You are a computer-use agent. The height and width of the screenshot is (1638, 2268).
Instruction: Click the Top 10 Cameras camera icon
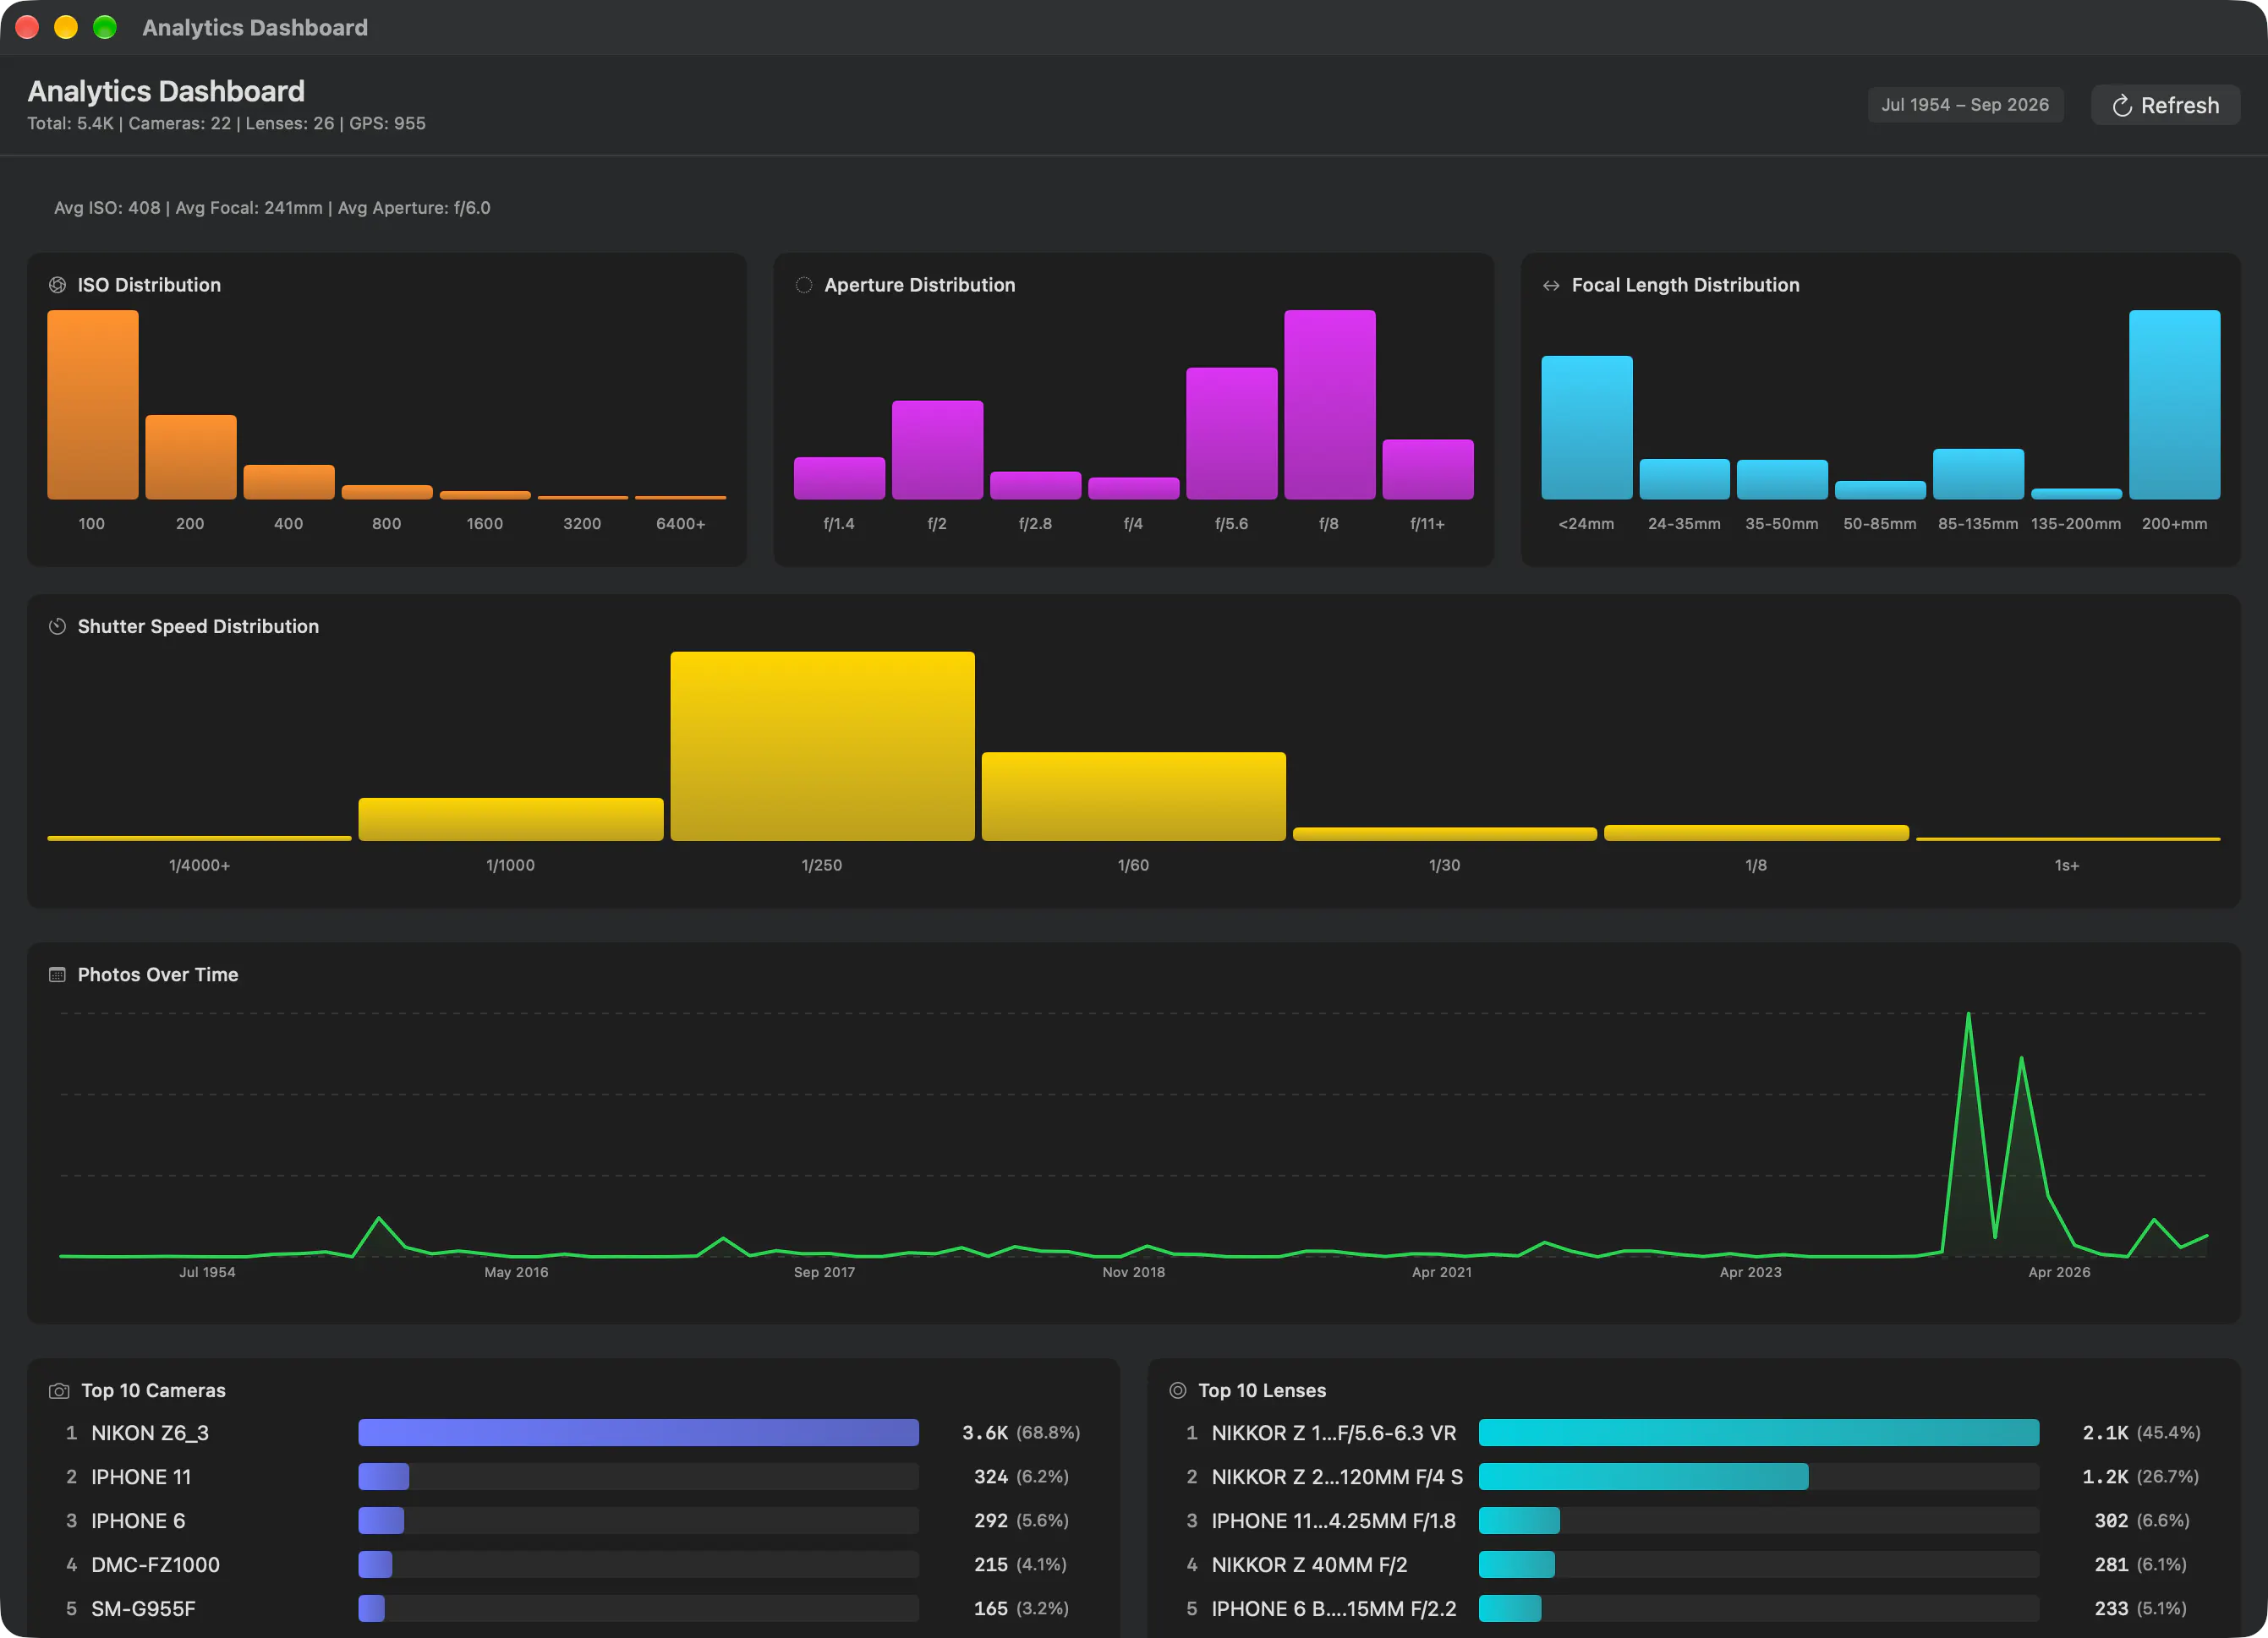coord(59,1390)
